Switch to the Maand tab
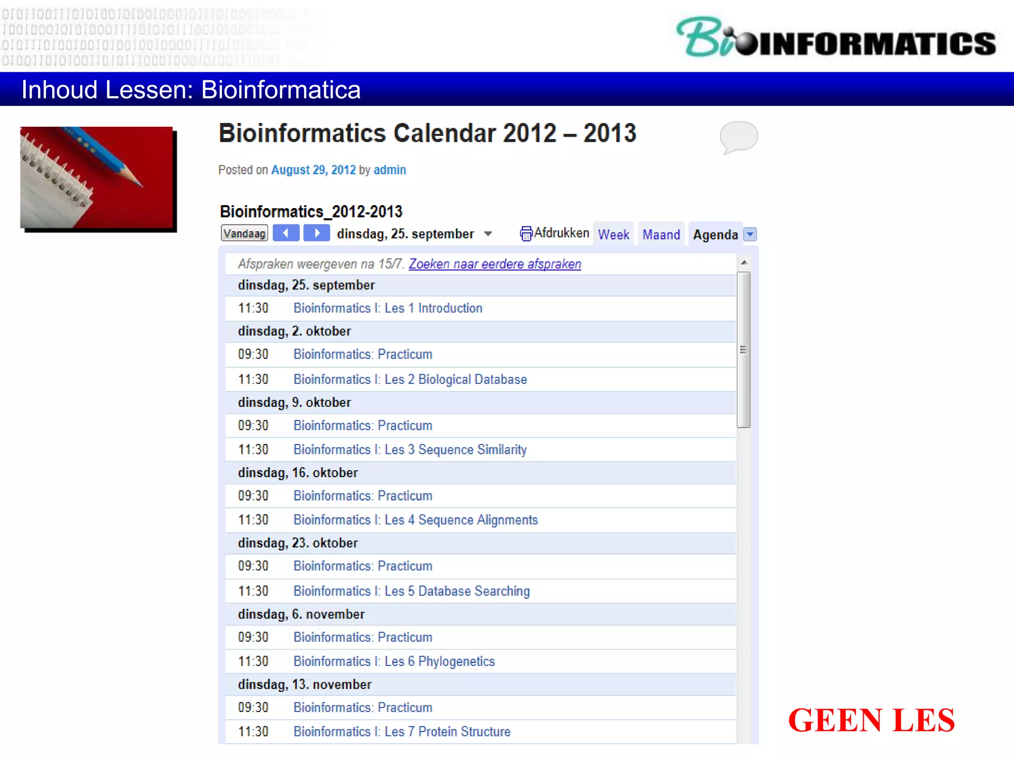This screenshot has height=761, width=1014. coord(661,234)
